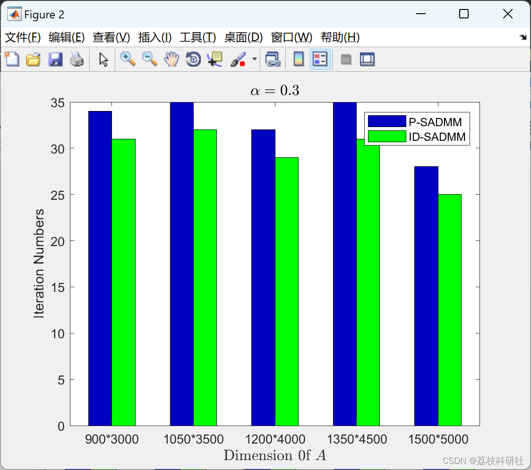Screen dimensions: 531x470
Task: Open the 查看(V) menu
Action: click(x=111, y=37)
